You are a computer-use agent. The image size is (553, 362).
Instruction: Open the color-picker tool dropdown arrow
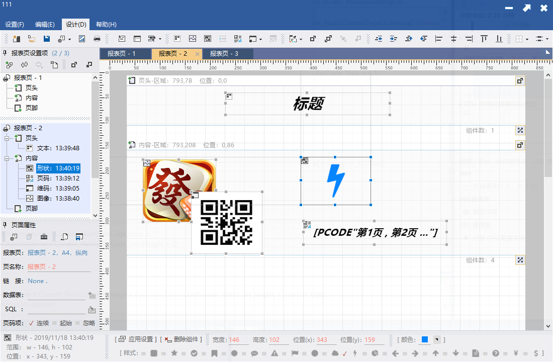coord(301,39)
